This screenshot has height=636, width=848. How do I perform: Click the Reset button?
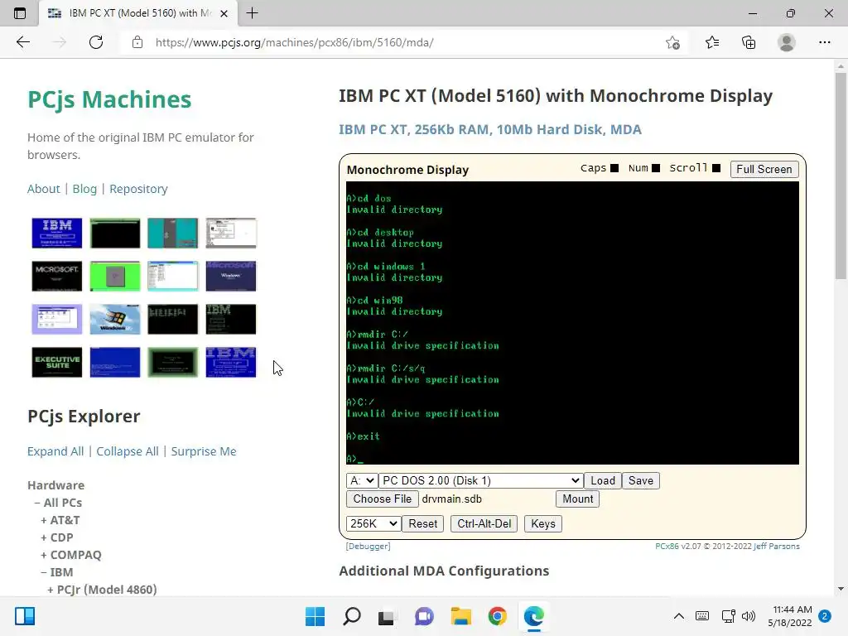[422, 523]
